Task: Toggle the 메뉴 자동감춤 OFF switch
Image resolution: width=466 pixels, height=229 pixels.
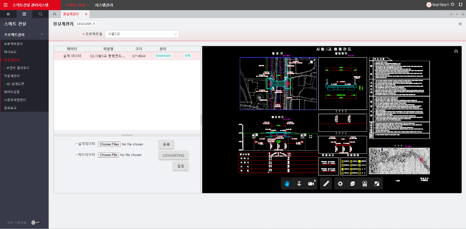Action: tap(35, 223)
